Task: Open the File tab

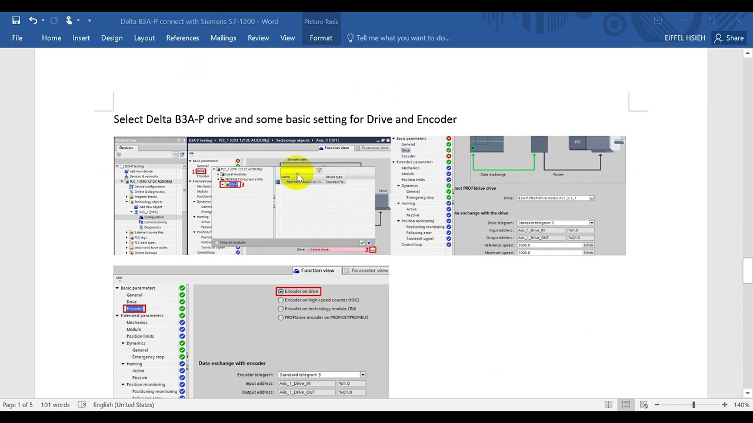Action: coord(17,38)
